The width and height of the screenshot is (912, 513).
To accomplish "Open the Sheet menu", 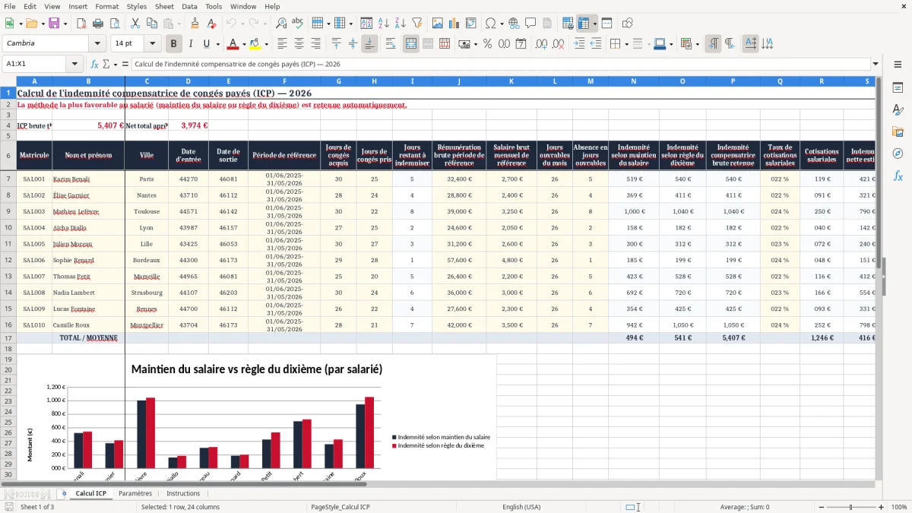I will (x=164, y=6).
